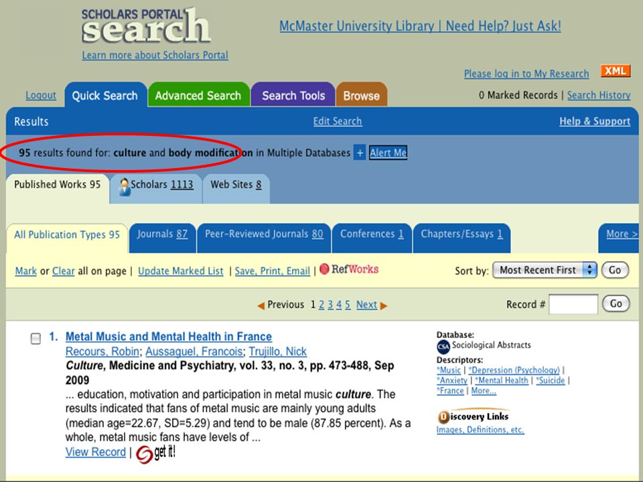This screenshot has width=643, height=482.
Task: Select the Web Sites 8 tab
Action: click(236, 187)
